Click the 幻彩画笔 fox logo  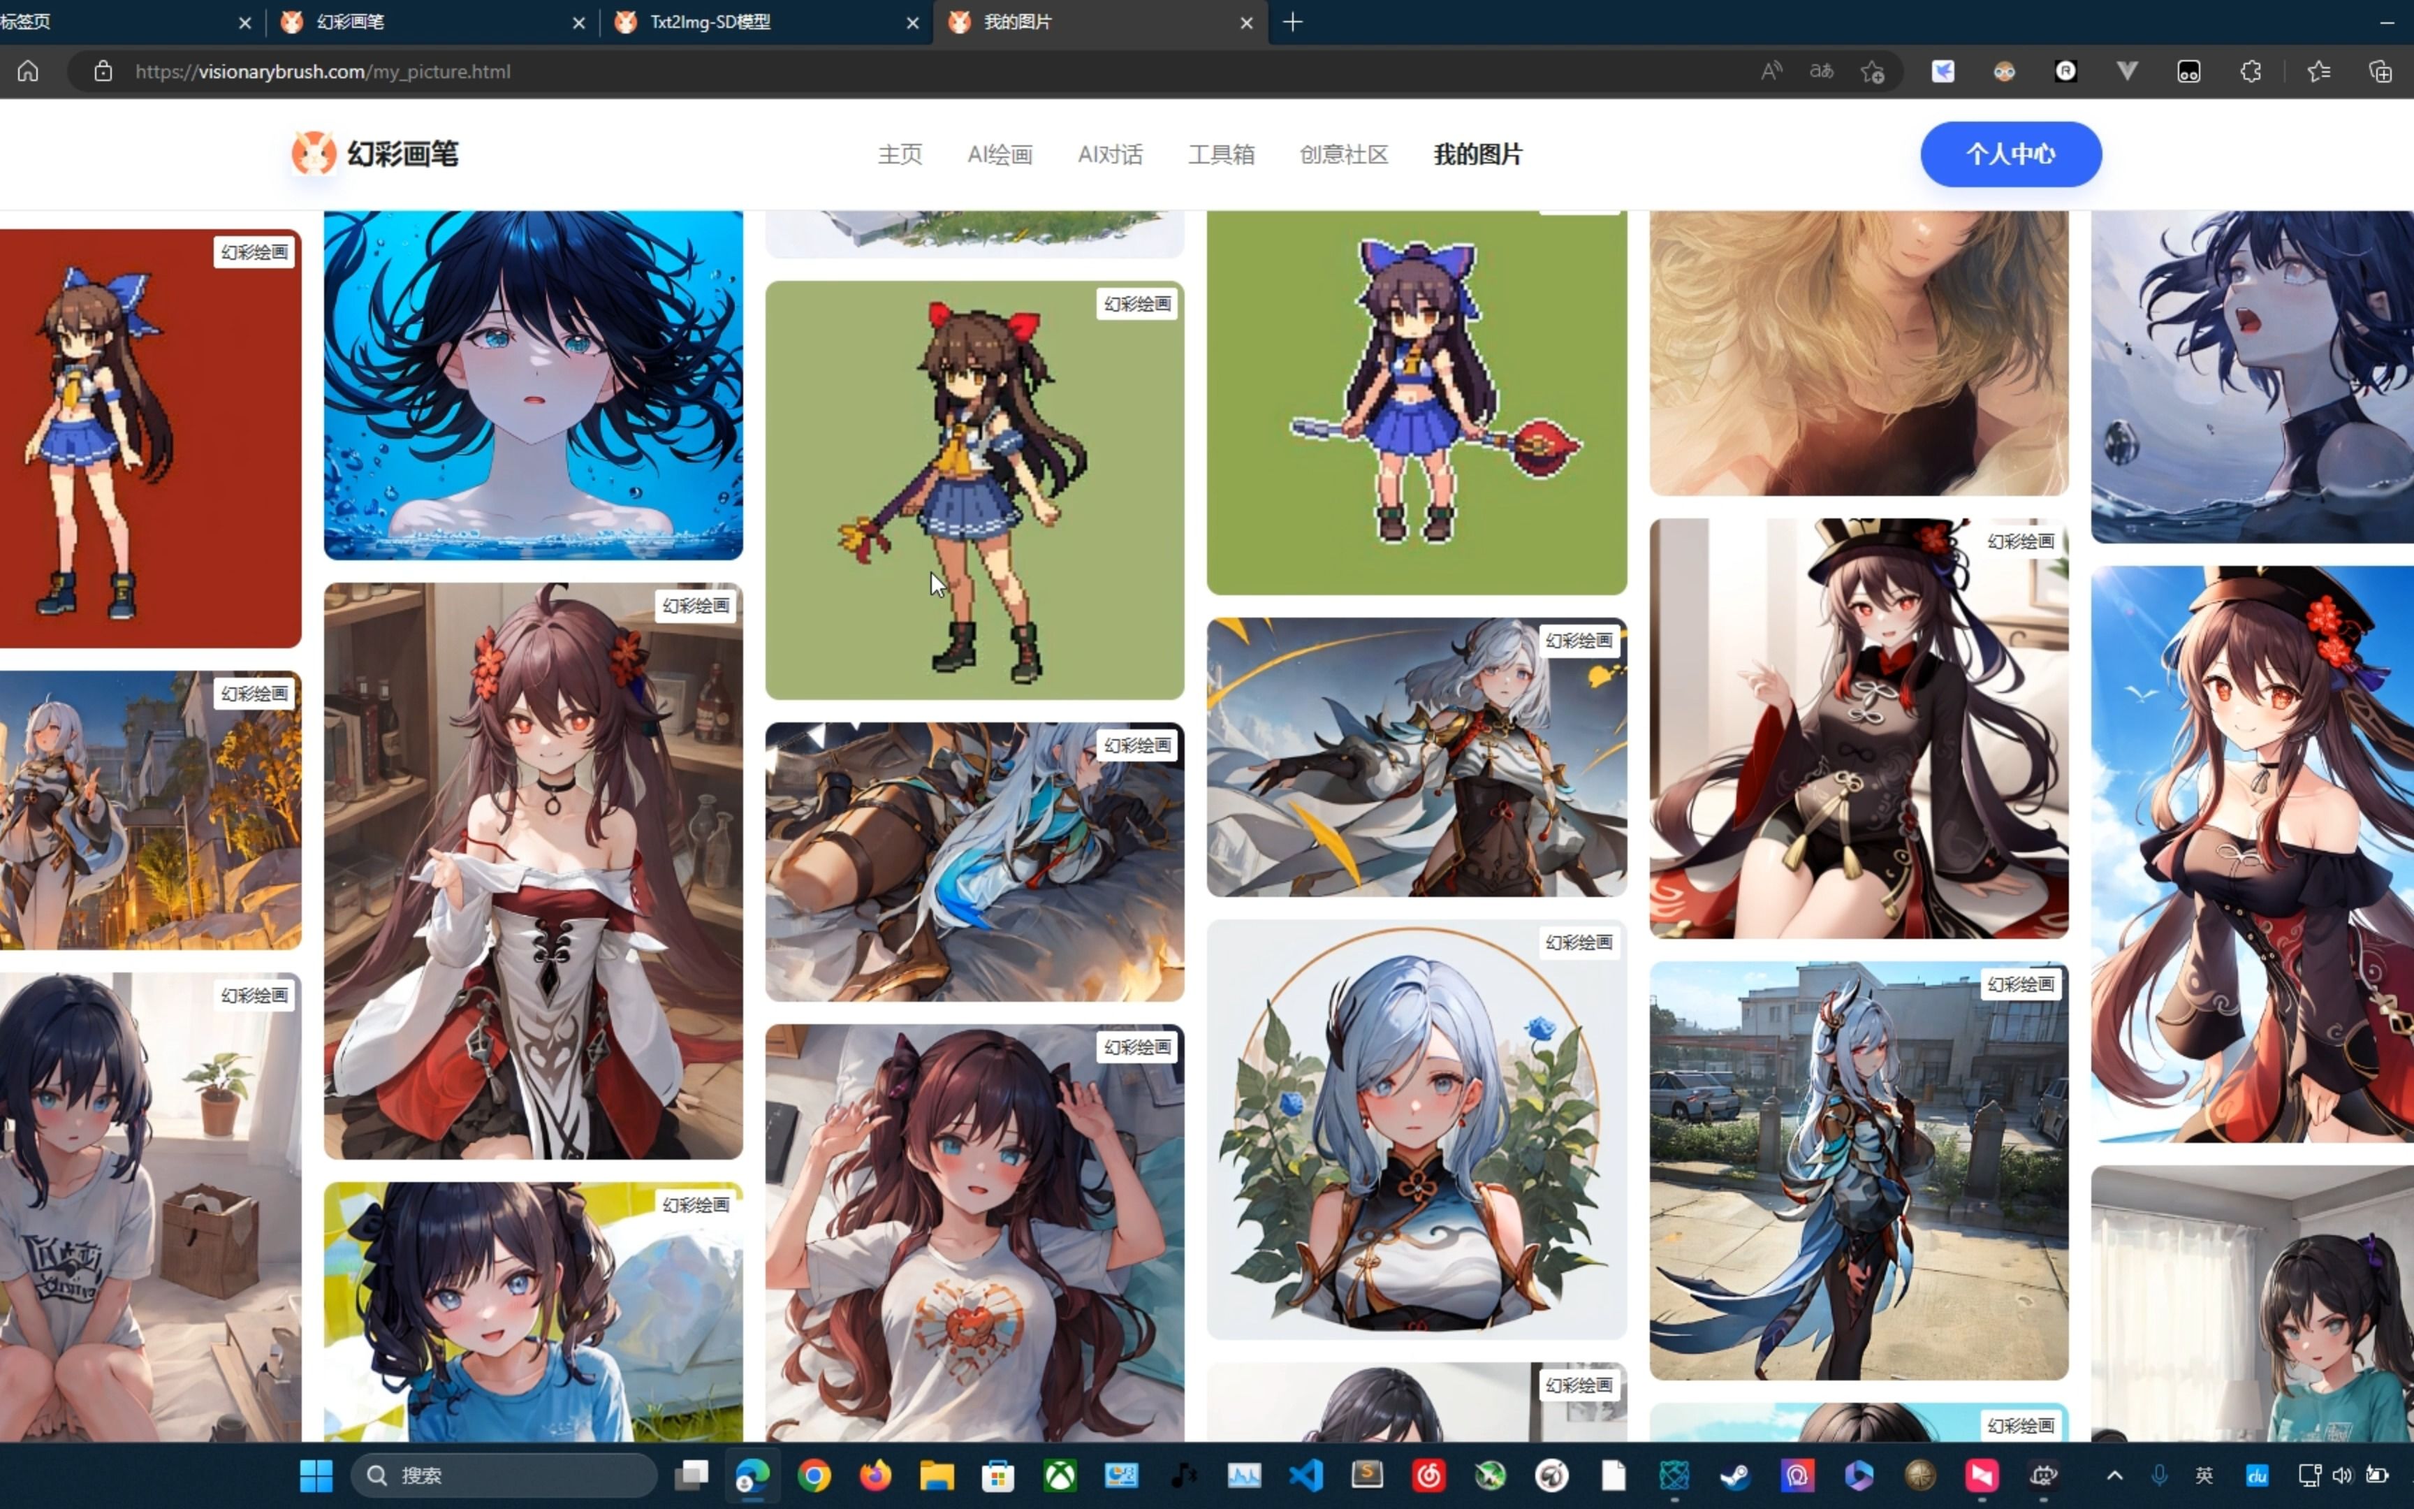point(313,154)
